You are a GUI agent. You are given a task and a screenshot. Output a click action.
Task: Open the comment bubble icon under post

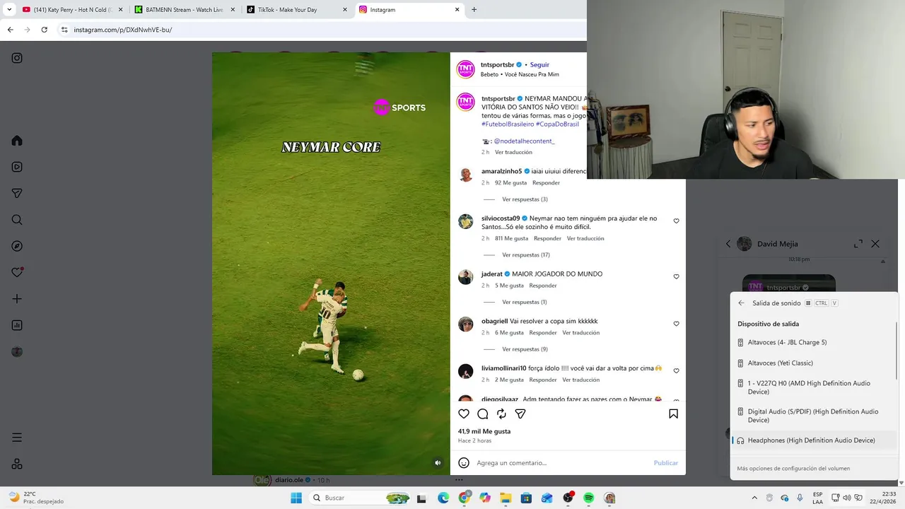(483, 414)
